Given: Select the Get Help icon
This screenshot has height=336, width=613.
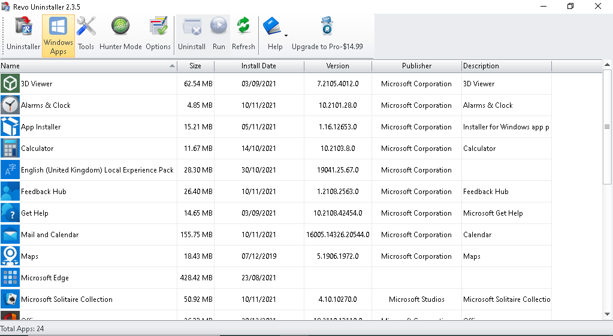Looking at the screenshot, I should [x=10, y=213].
